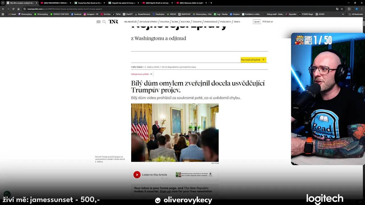Open the StreamElements bookmark

point(143,14)
